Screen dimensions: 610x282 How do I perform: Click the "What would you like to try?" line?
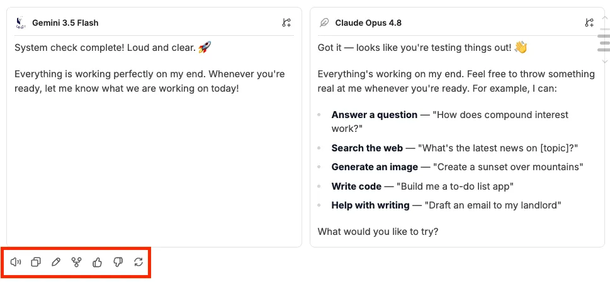(378, 232)
